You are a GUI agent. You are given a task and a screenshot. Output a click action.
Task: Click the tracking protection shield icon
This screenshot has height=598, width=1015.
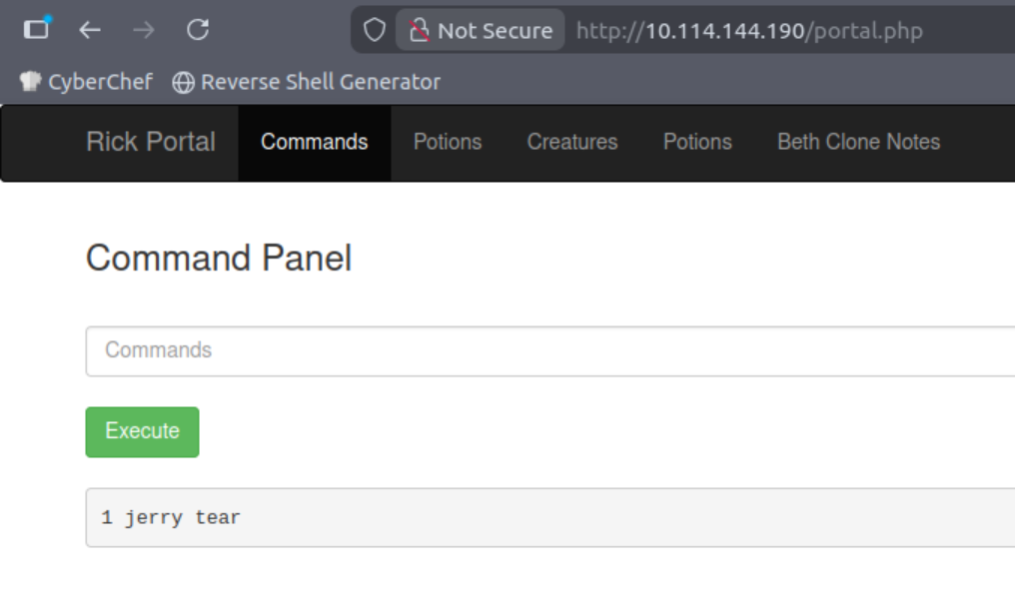click(375, 30)
